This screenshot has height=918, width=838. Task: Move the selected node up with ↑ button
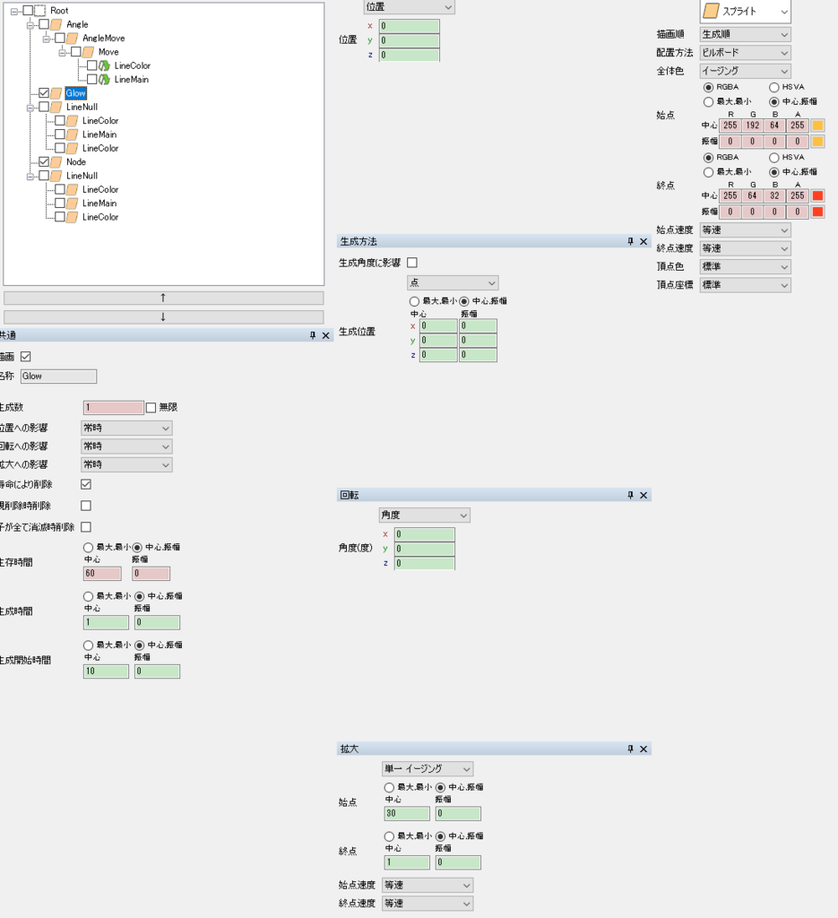click(x=163, y=298)
